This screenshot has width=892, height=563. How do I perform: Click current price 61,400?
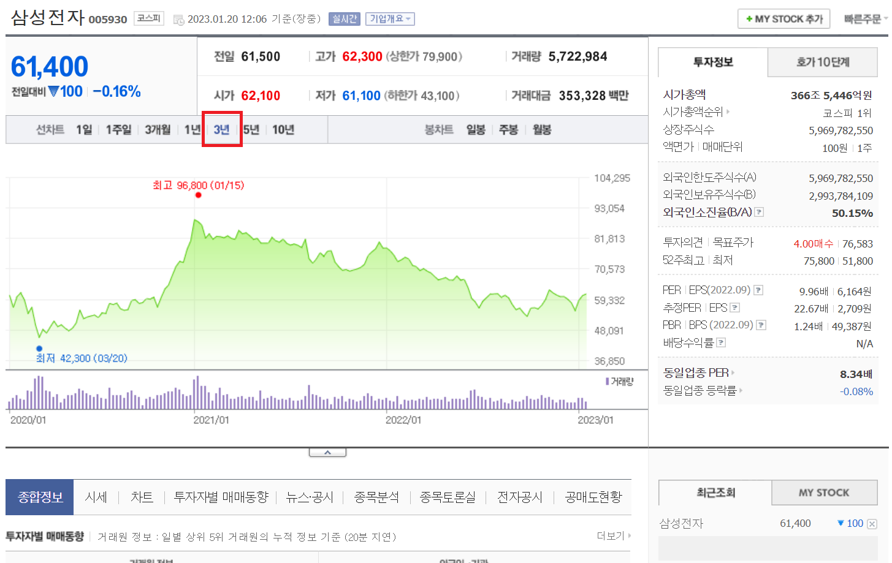pos(50,67)
